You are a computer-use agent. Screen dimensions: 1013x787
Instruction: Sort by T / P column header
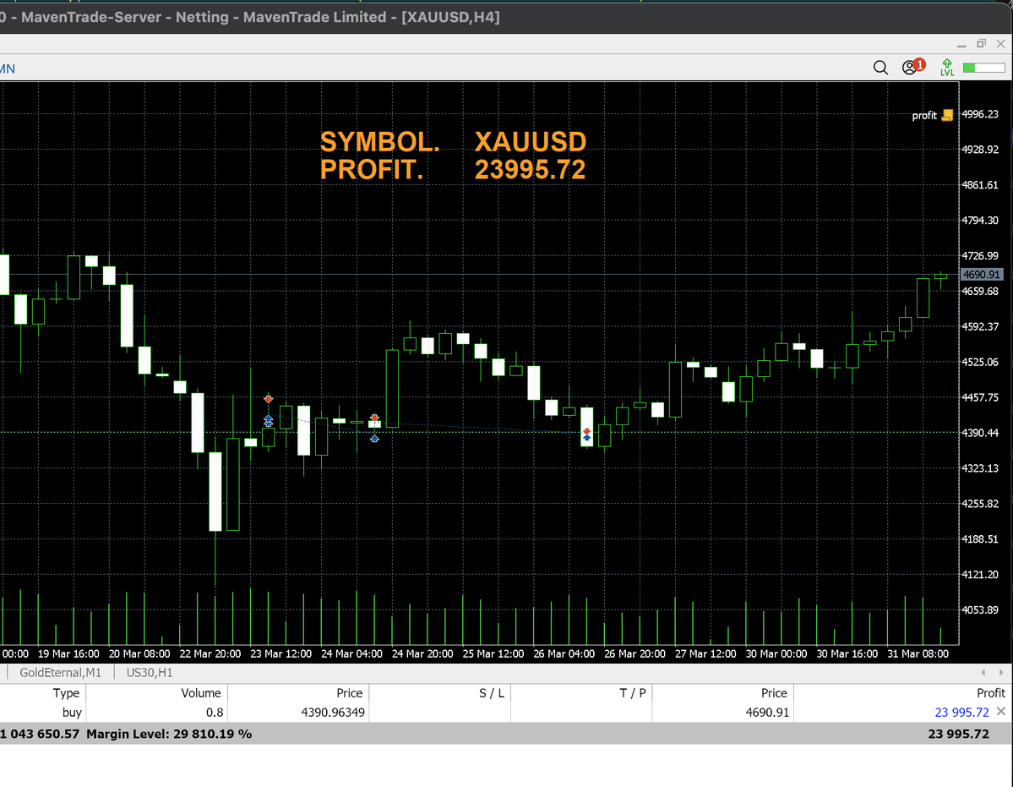tap(633, 692)
